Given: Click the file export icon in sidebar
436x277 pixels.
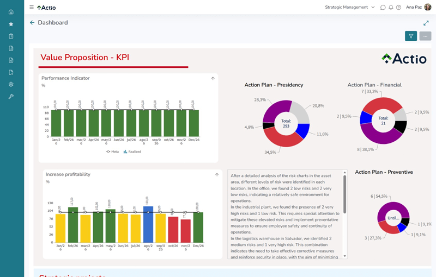Looking at the screenshot, I should tap(11, 72).
